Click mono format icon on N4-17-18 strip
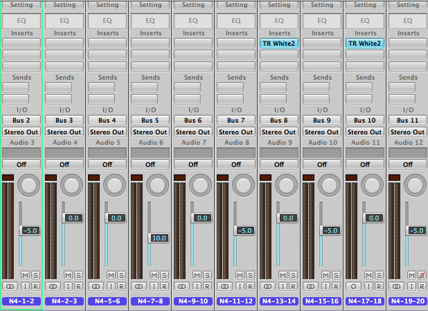The height and width of the screenshot is (311, 428). pos(353,287)
